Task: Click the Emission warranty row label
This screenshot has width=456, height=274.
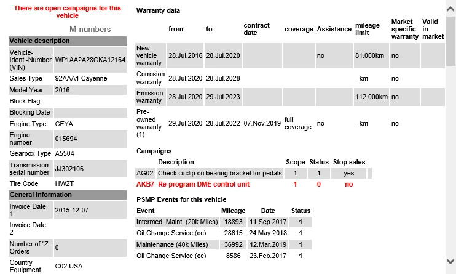Action: (150, 97)
